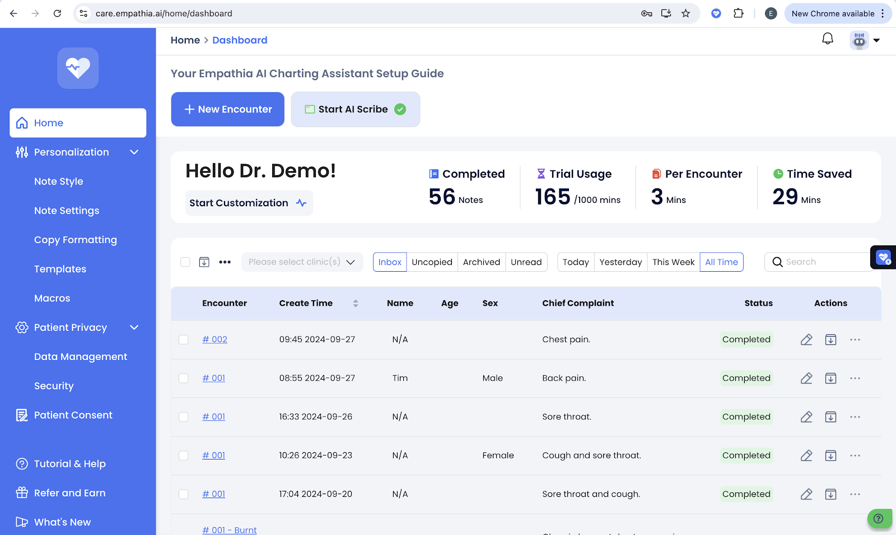The height and width of the screenshot is (535, 896).
Task: Select the 17:04 2024-09-20 encounter checkbox
Action: tap(184, 494)
